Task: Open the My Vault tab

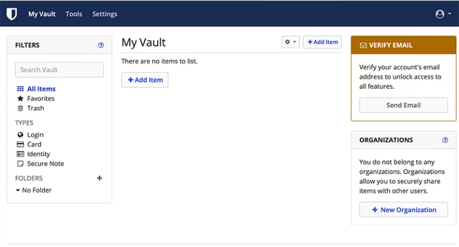Action: click(x=42, y=14)
